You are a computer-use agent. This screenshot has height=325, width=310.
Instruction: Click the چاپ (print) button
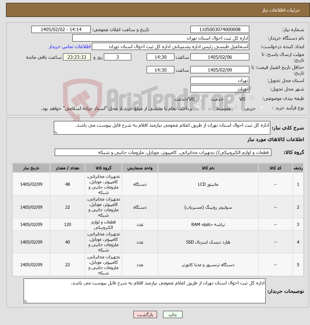point(173,314)
